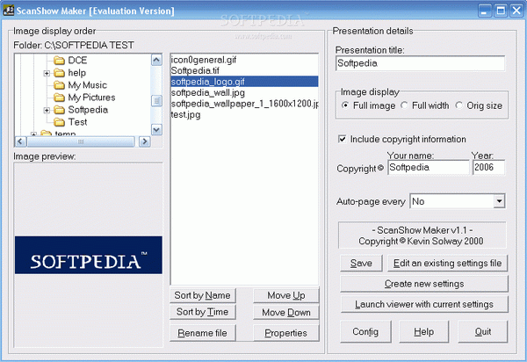Click the folder tree vertical scrollbar thumb

(156, 100)
